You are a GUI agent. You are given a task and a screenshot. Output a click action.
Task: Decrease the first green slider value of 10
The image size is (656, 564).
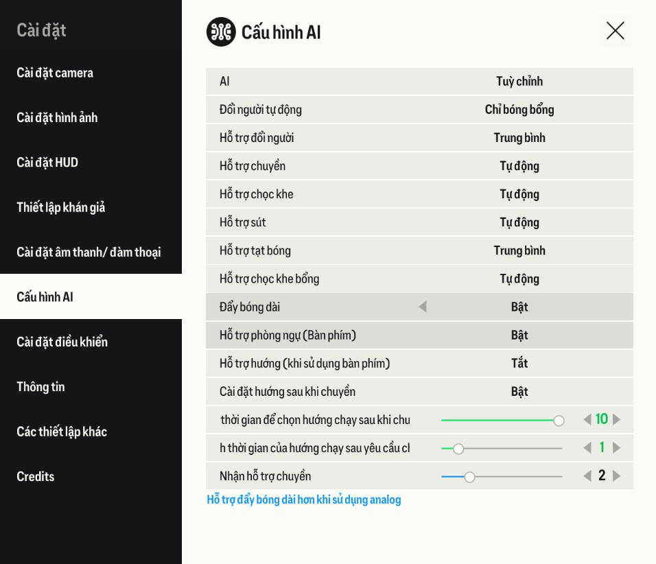click(587, 419)
